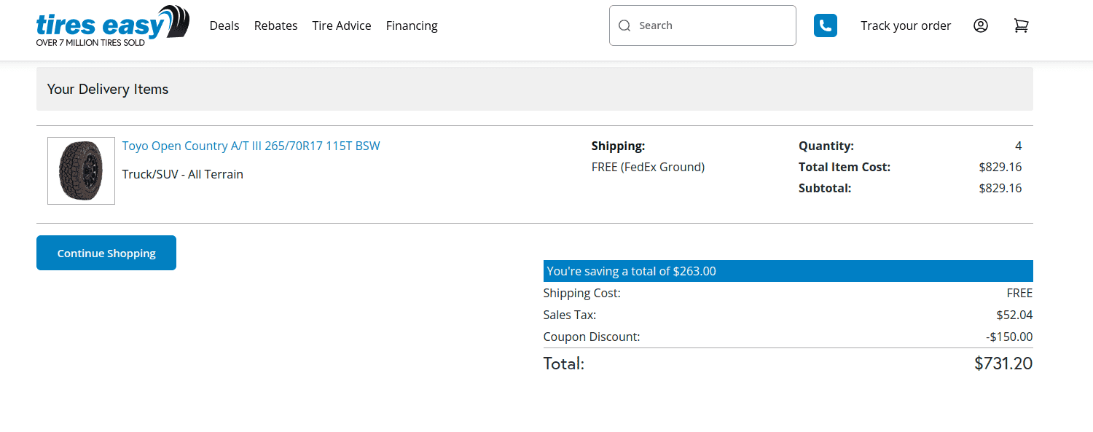Open the Deals menu
1093x432 pixels.
tap(224, 25)
